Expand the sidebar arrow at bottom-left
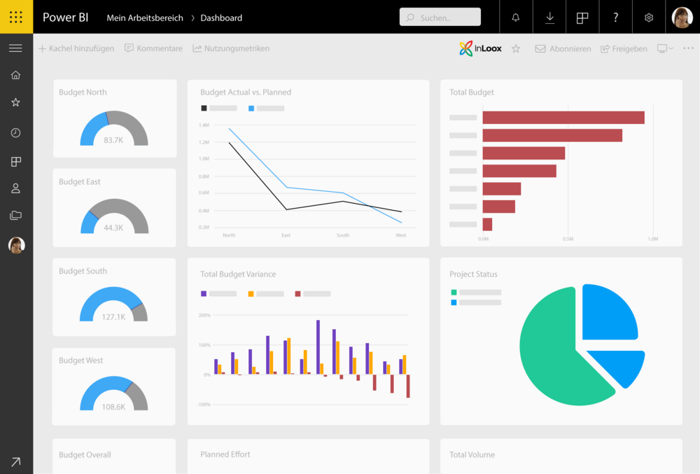Screen dimensions: 700x474 [15, 461]
